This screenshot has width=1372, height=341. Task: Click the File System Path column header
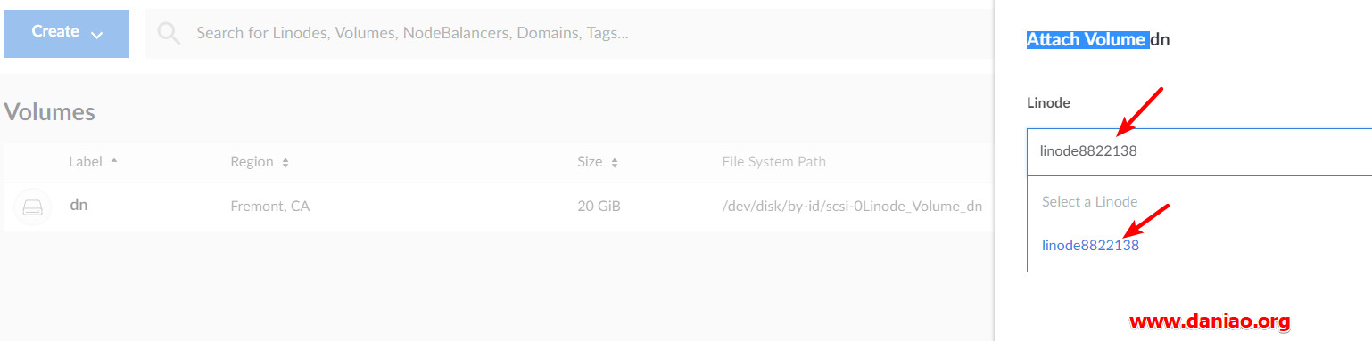(773, 162)
